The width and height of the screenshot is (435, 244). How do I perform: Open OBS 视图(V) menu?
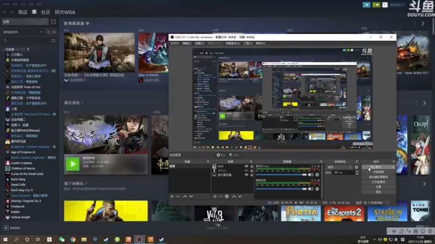click(x=199, y=43)
